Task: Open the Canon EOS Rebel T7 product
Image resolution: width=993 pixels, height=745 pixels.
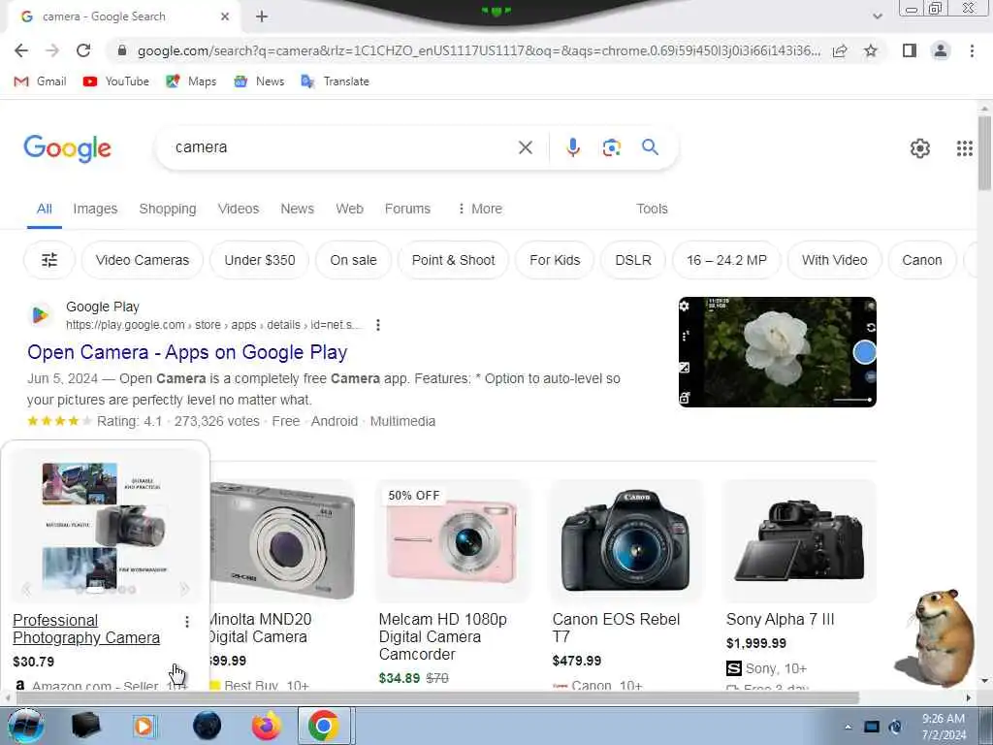Action: pos(616,628)
